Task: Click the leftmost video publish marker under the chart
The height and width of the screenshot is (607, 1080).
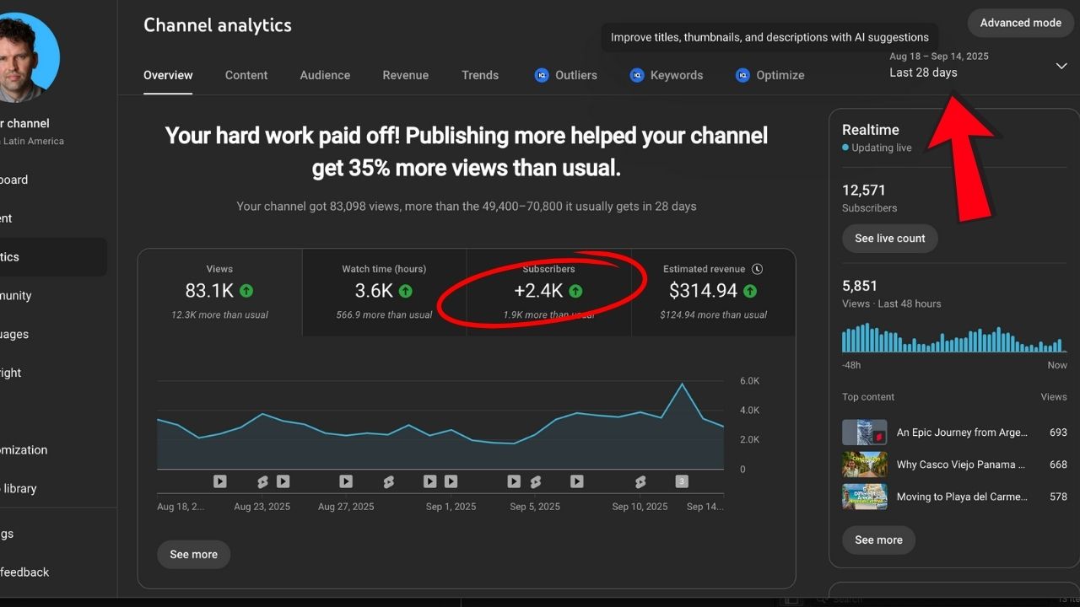Action: click(x=219, y=481)
